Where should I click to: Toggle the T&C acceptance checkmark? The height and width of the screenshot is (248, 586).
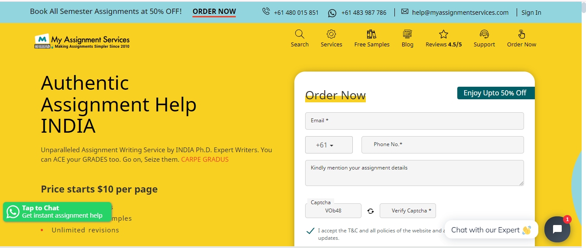pyautogui.click(x=310, y=231)
